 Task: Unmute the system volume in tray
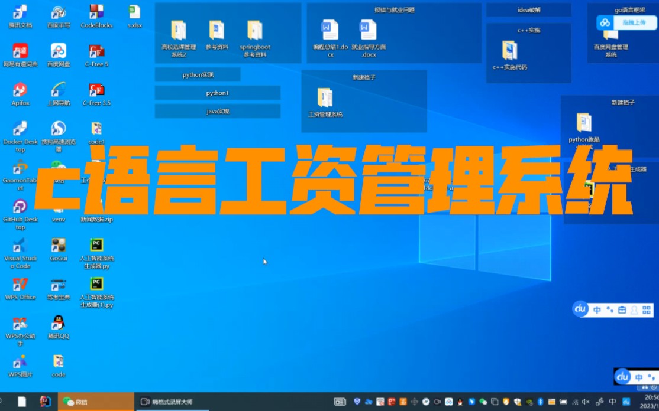click(586, 402)
